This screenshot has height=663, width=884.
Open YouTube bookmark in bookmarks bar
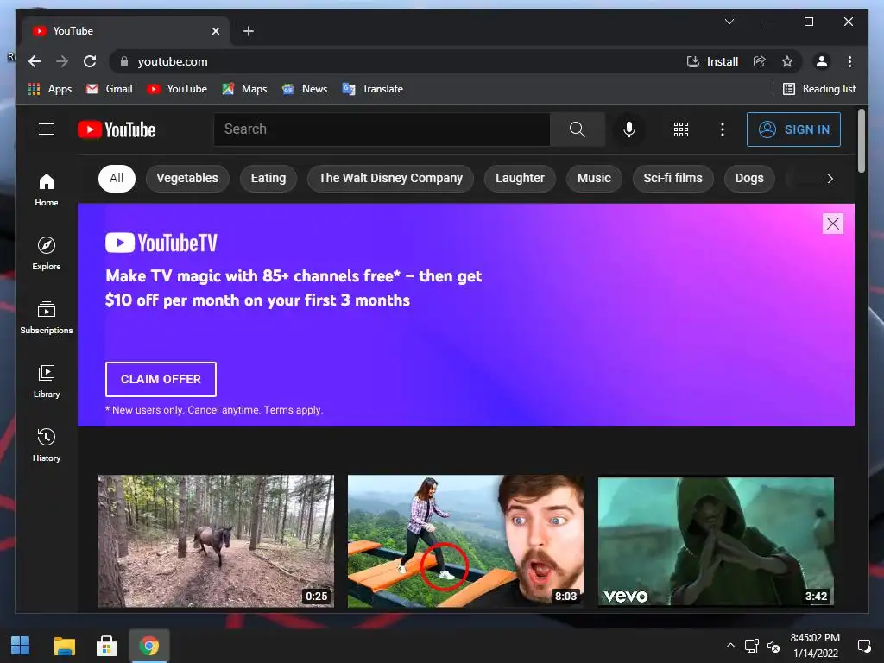(176, 89)
